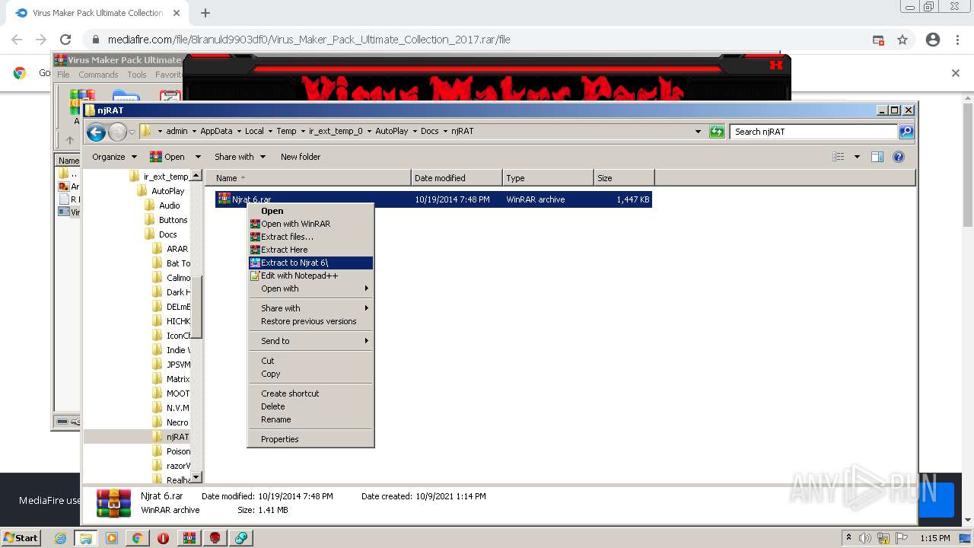Click the Temp breadcrumb segment
The height and width of the screenshot is (548, 974).
286,131
